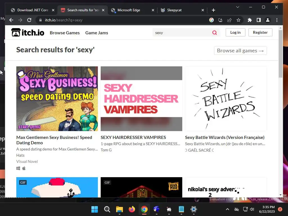Image resolution: width=288 pixels, height=216 pixels.
Task: Open the Windows Start menu
Action: [x=94, y=209]
